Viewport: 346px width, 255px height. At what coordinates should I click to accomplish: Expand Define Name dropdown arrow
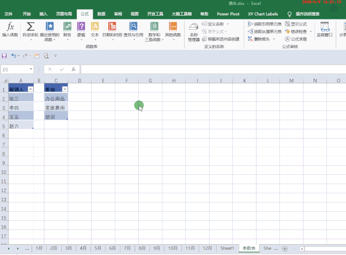pyautogui.click(x=228, y=24)
